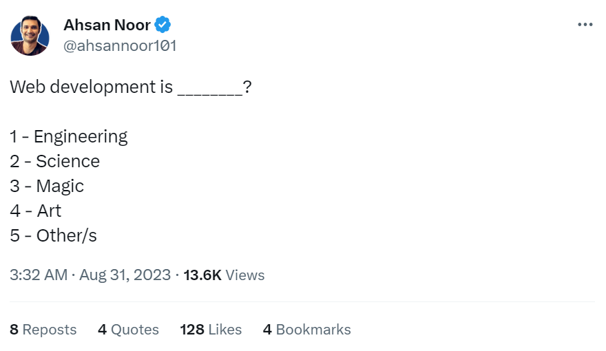Click the '4 - Art' option line
This screenshot has height=351, width=606.
pos(36,211)
